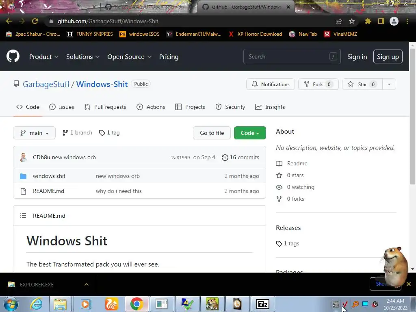
Task: Expand the green Code dropdown button
Action: (x=250, y=133)
